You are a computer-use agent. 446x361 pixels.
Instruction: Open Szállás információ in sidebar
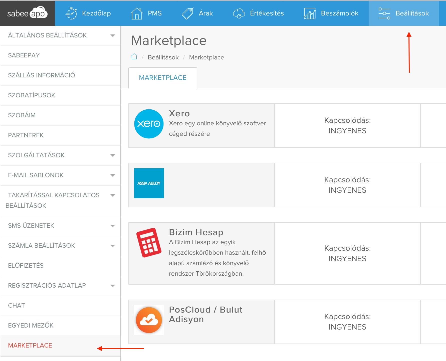(60, 75)
